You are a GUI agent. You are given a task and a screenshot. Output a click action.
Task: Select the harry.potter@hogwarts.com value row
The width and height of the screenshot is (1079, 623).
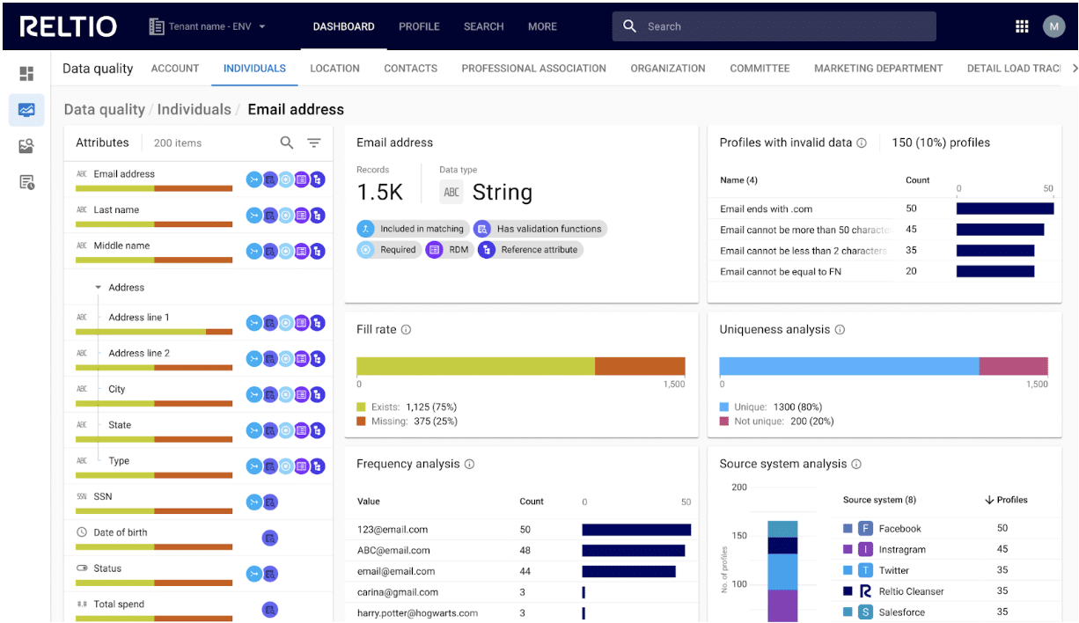(520, 612)
